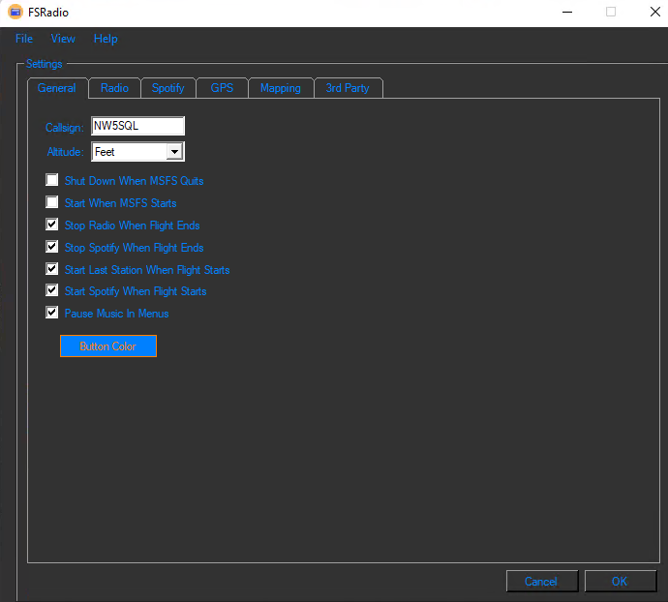668x602 pixels.
Task: Check Start When MSFS Starts
Action: [52, 202]
